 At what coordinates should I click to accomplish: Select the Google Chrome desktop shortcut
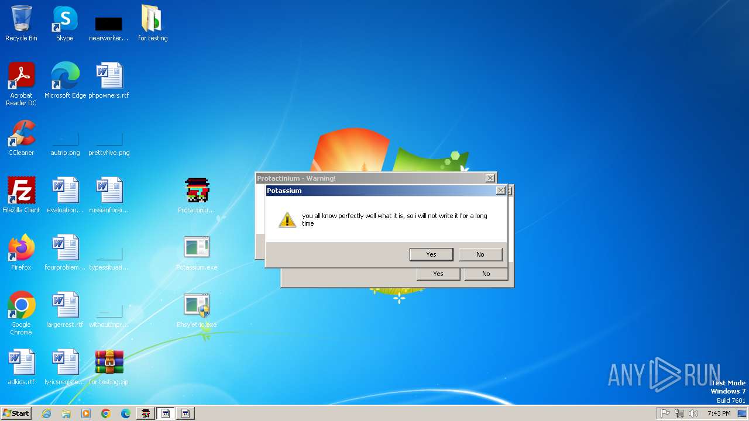21,313
